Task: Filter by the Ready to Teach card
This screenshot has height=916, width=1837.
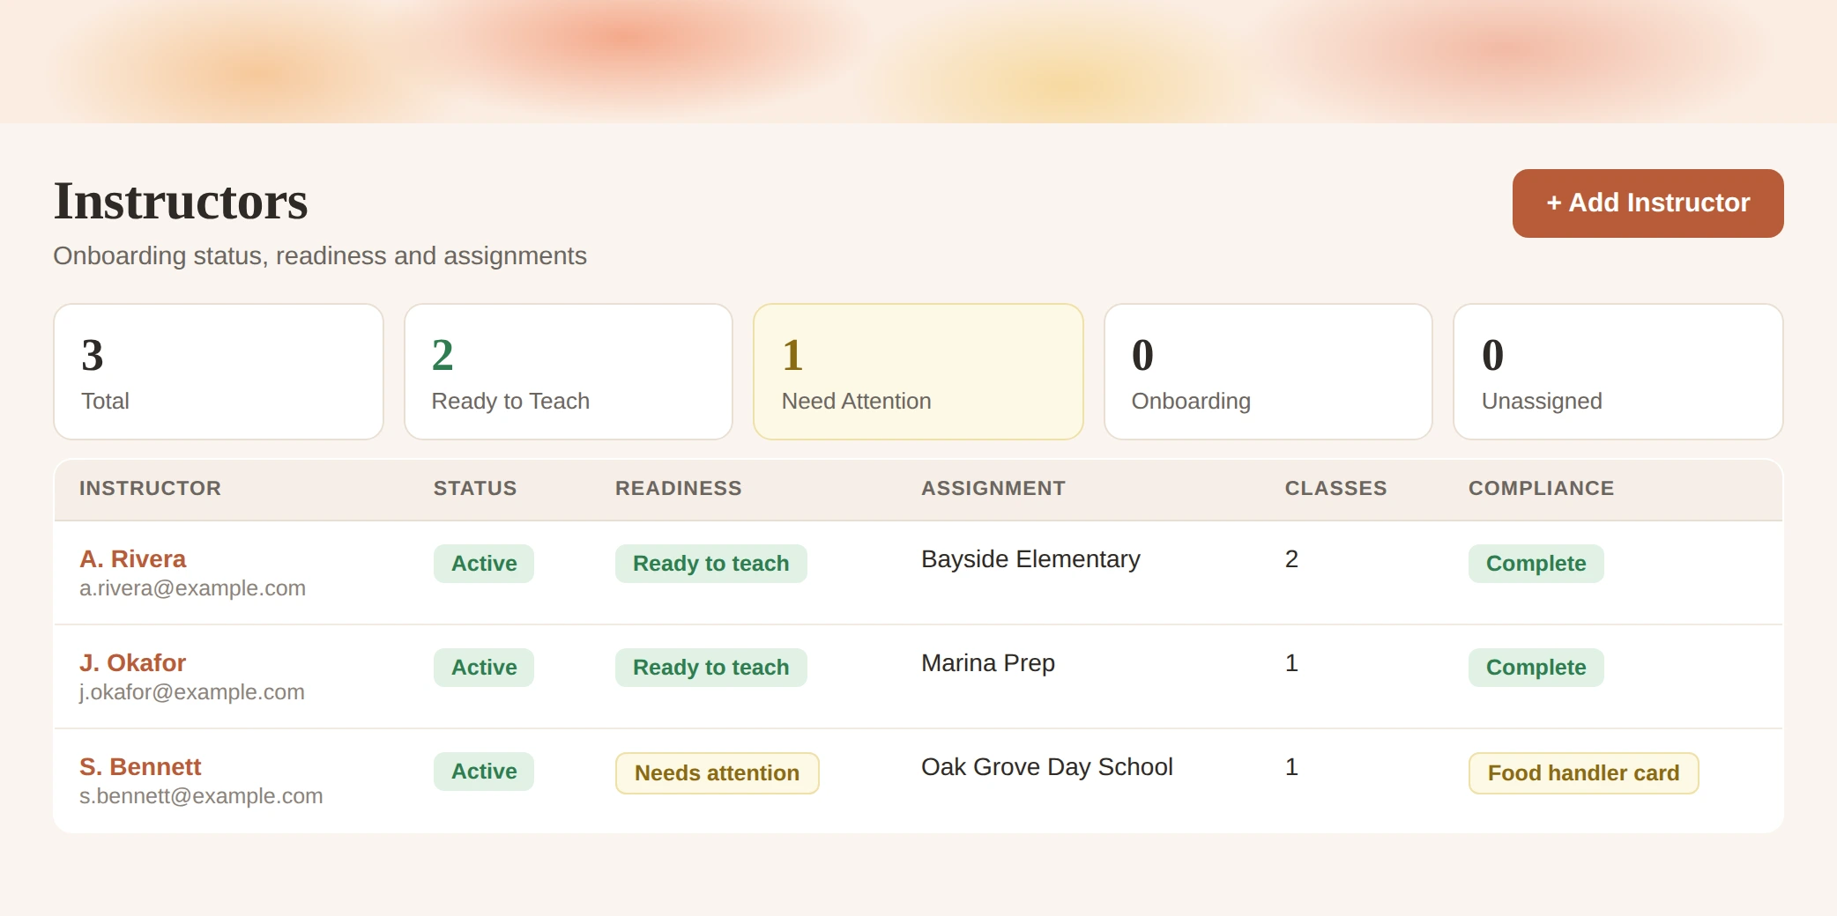Action: 569,372
